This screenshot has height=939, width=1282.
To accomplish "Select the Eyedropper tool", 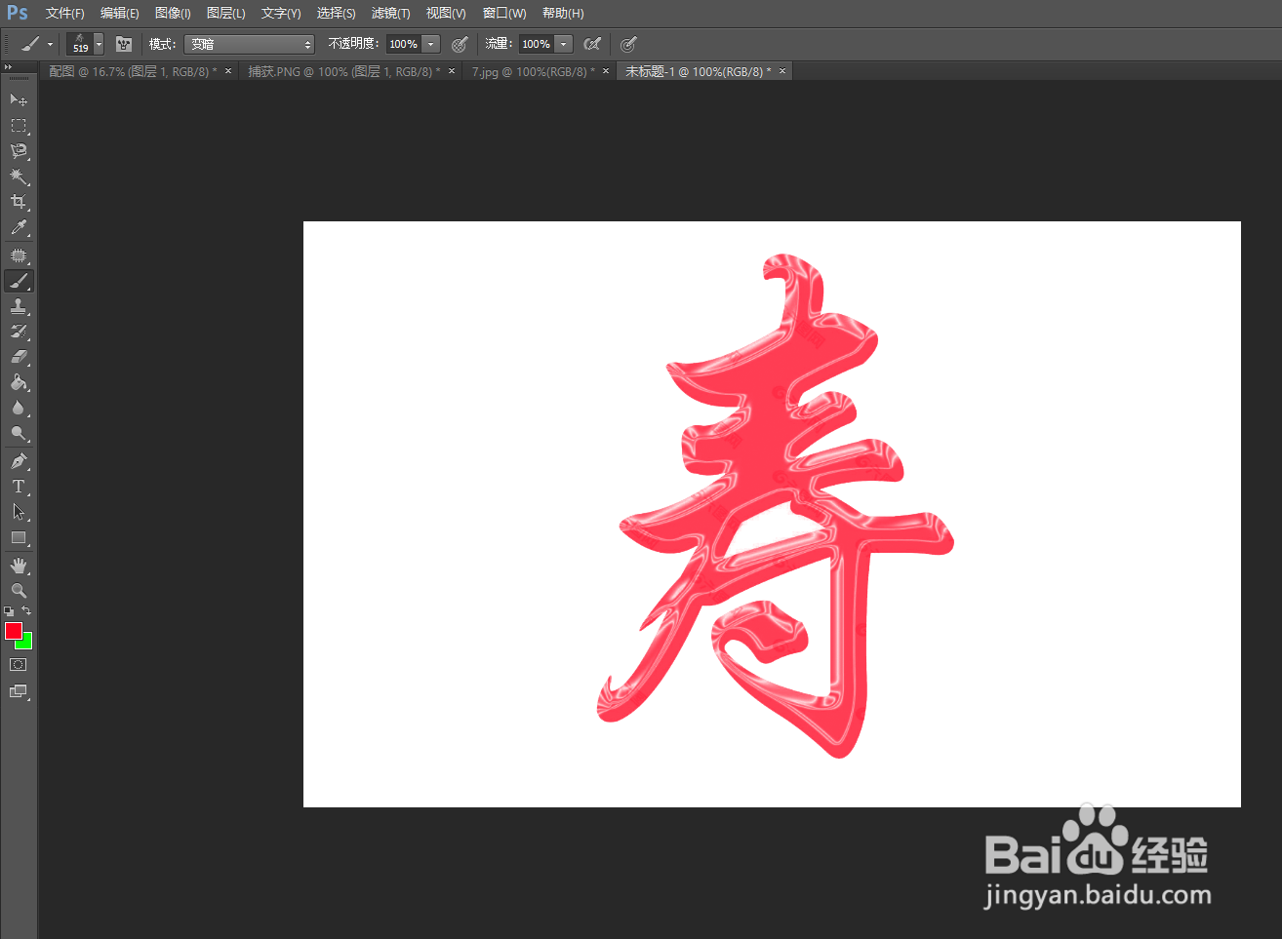I will pyautogui.click(x=19, y=228).
